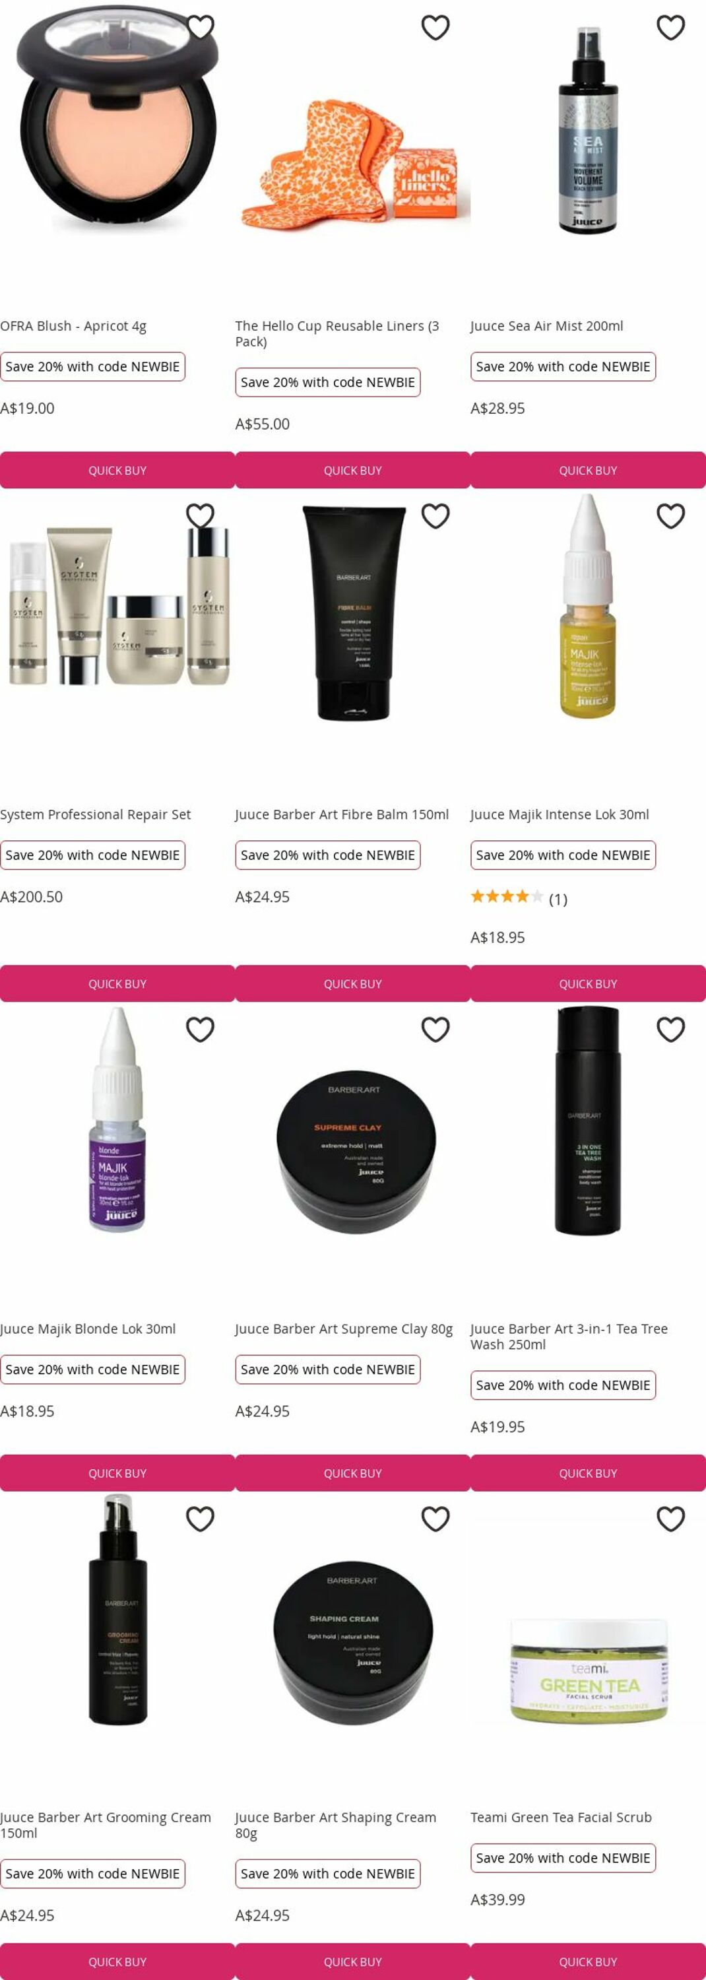Add Juuce Majik Blonde Lok to favorites
The width and height of the screenshot is (706, 1980).
coord(200,1029)
